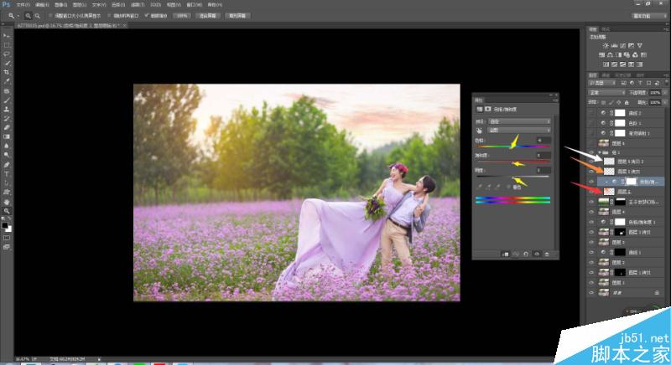The height and width of the screenshot is (365, 671).
Task: Open the Hue/Saturation channel dropdown
Action: pos(519,131)
